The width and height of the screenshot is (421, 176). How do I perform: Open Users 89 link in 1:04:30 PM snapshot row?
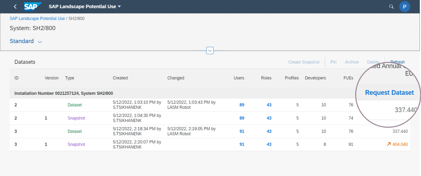tap(242, 118)
